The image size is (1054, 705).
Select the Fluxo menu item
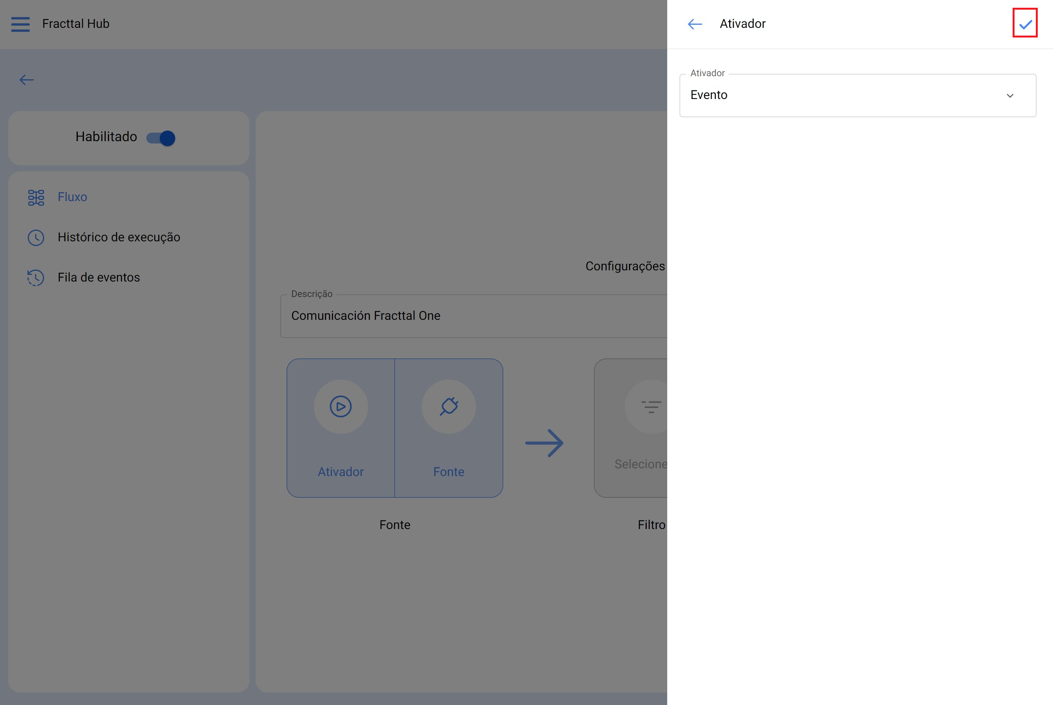(x=128, y=197)
